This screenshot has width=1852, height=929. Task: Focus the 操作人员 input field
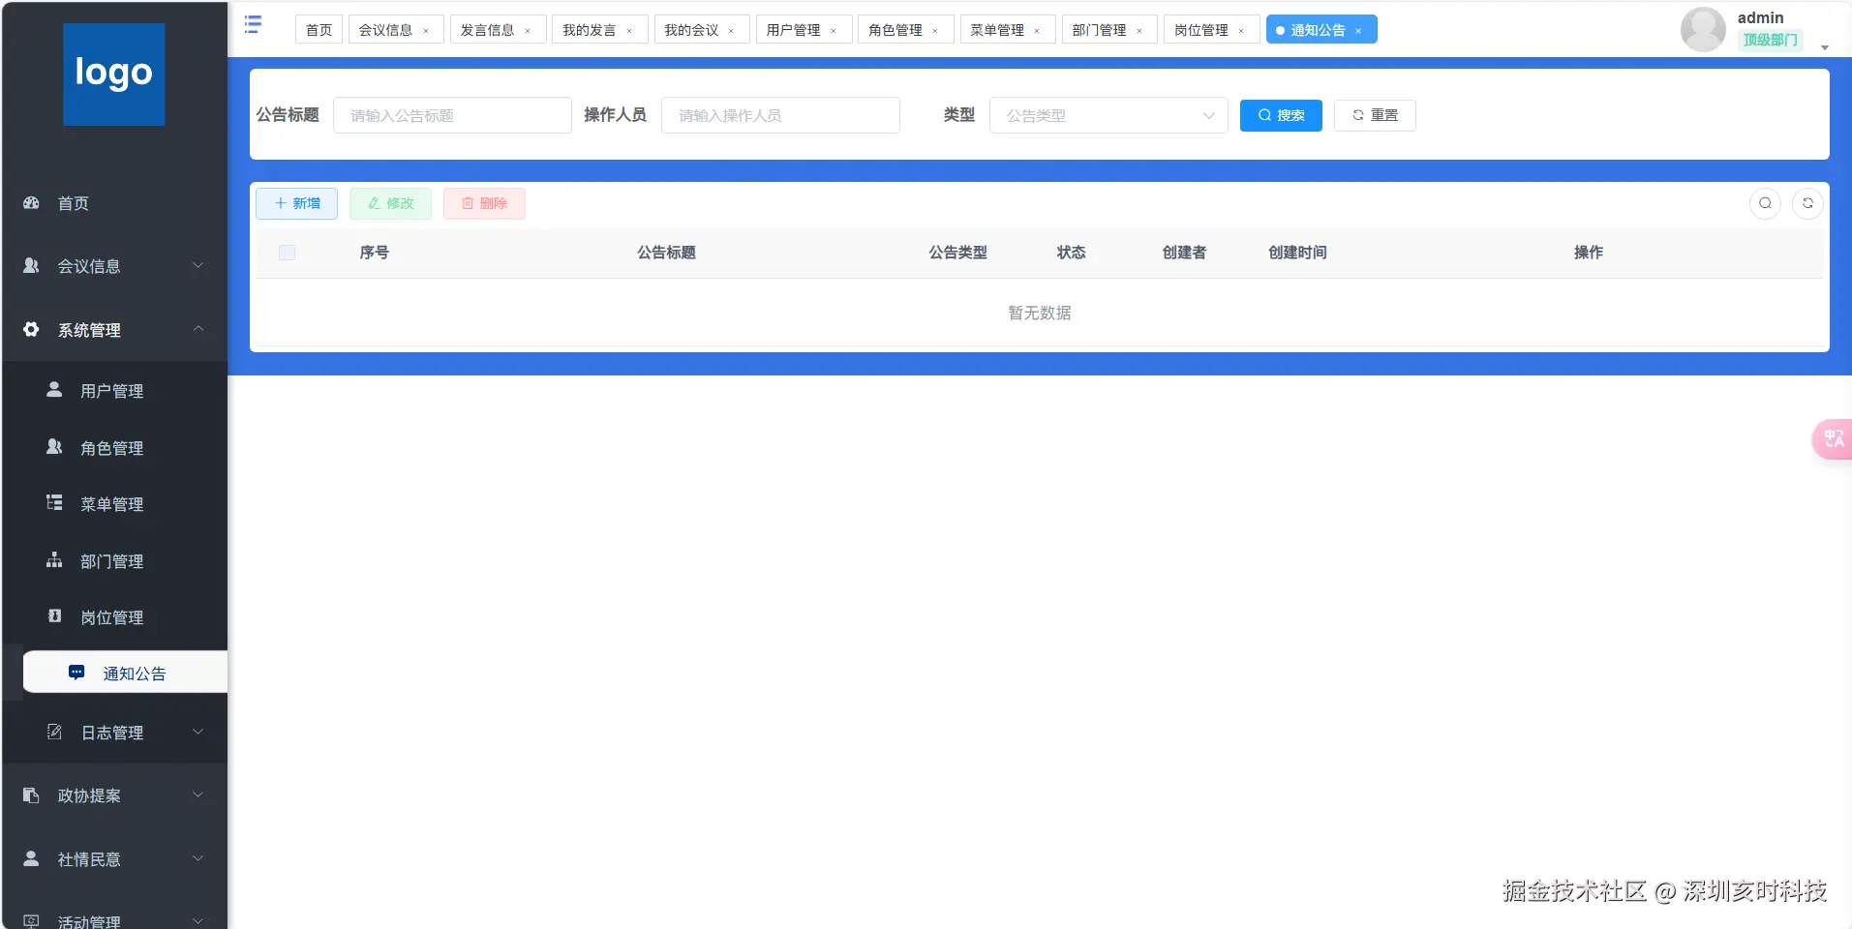pyautogui.click(x=780, y=115)
